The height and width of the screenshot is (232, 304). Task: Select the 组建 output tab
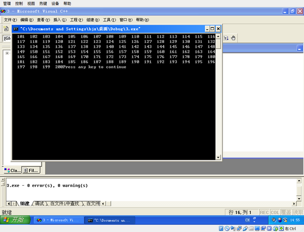(x=25, y=203)
